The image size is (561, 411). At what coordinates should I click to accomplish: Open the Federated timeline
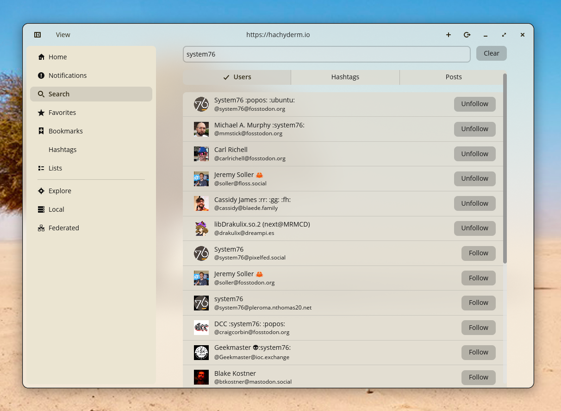(x=91, y=228)
